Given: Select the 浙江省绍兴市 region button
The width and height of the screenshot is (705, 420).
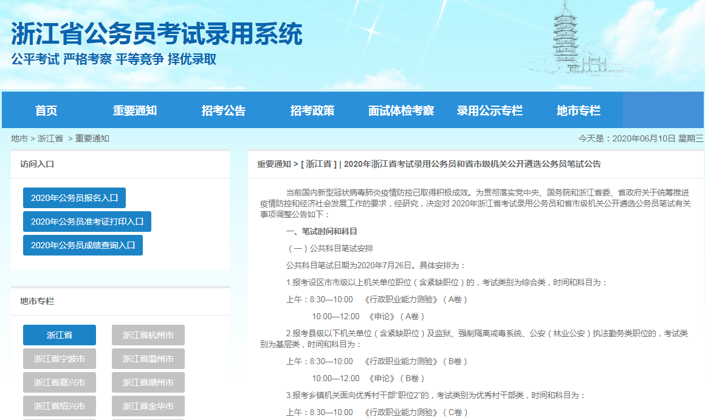Looking at the screenshot, I should [60, 406].
